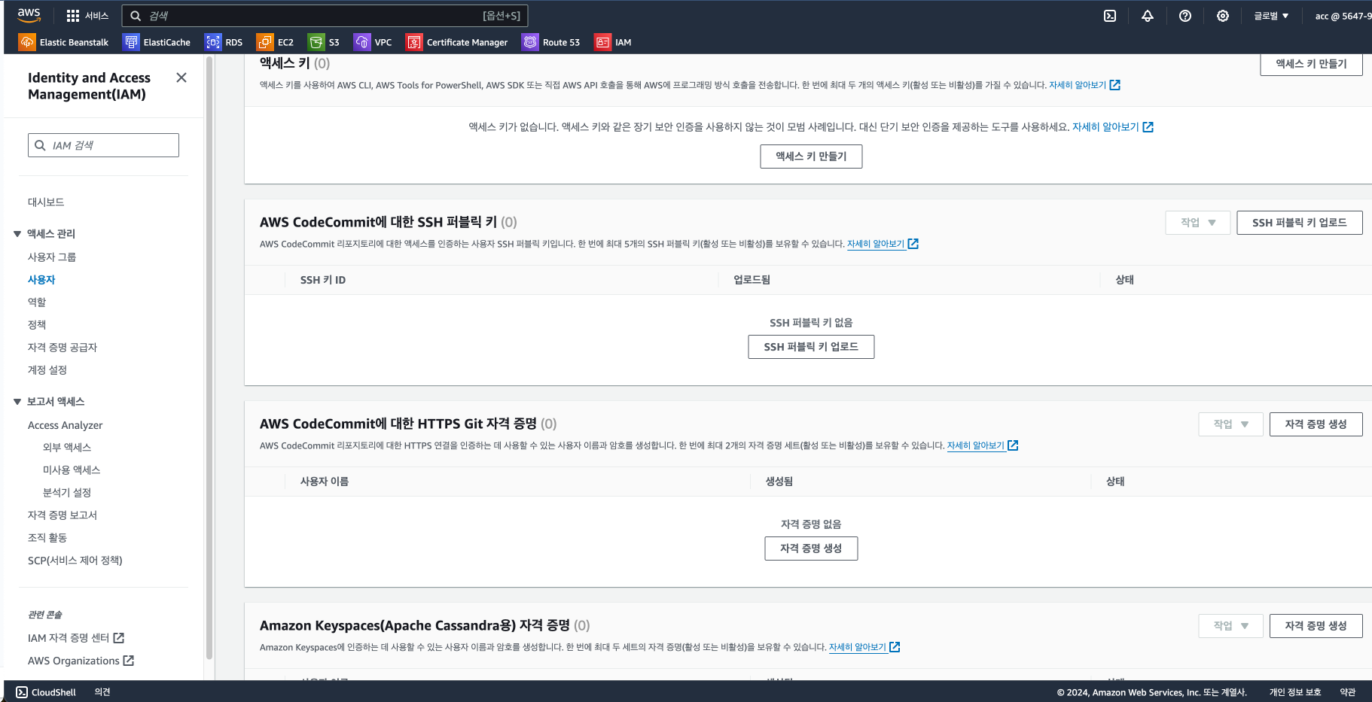
Task: Select 역할 in the sidebar
Action: (37, 302)
